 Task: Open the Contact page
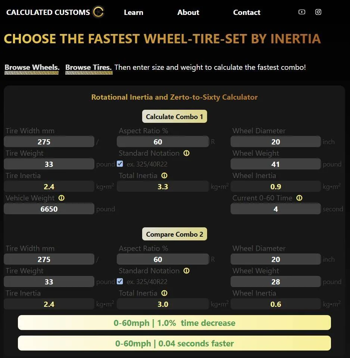tap(247, 12)
